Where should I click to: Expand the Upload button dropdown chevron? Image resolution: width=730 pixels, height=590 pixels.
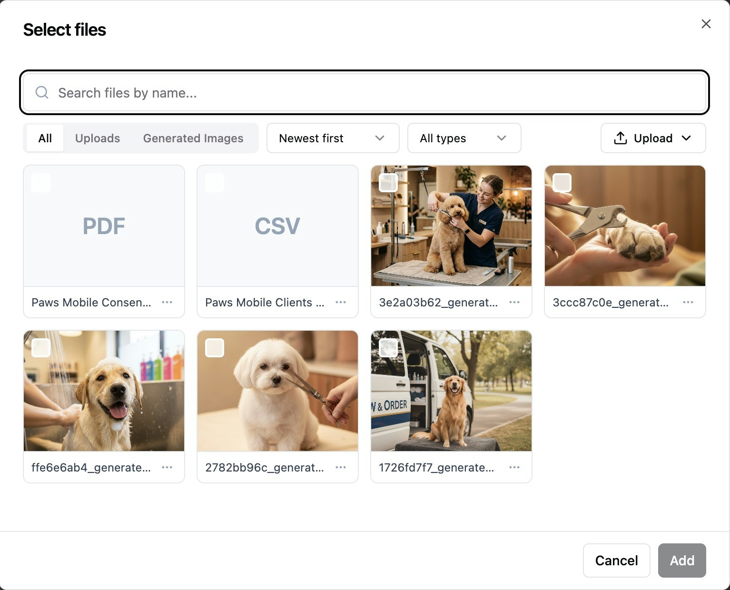click(687, 138)
